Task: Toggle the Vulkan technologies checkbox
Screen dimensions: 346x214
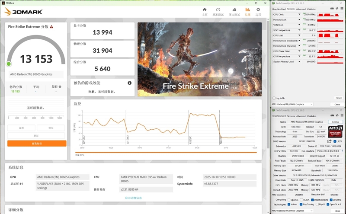Action: coord(289,204)
